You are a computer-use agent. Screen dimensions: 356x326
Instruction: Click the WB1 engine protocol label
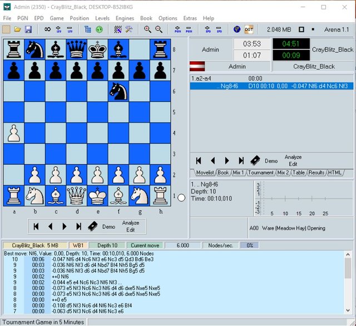pos(78,245)
